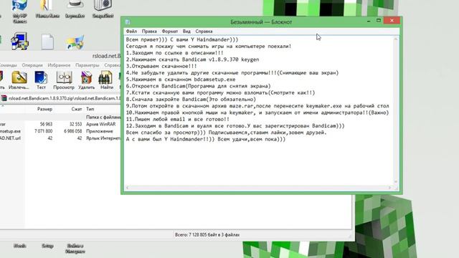Select the setup.exe Приложение row
The height and width of the screenshot is (258, 459).
pos(60,131)
